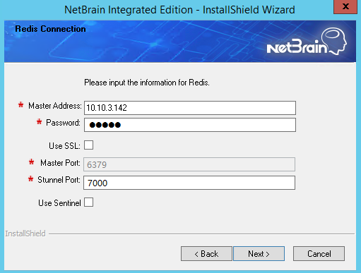Click the Master Address input field

(190, 108)
